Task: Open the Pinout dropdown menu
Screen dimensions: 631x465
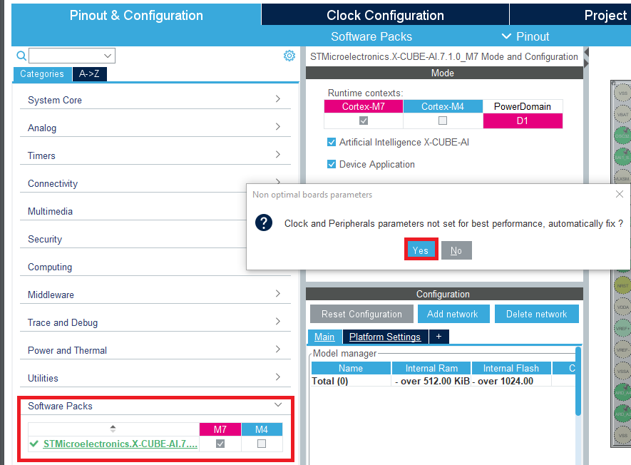Action: (x=525, y=36)
